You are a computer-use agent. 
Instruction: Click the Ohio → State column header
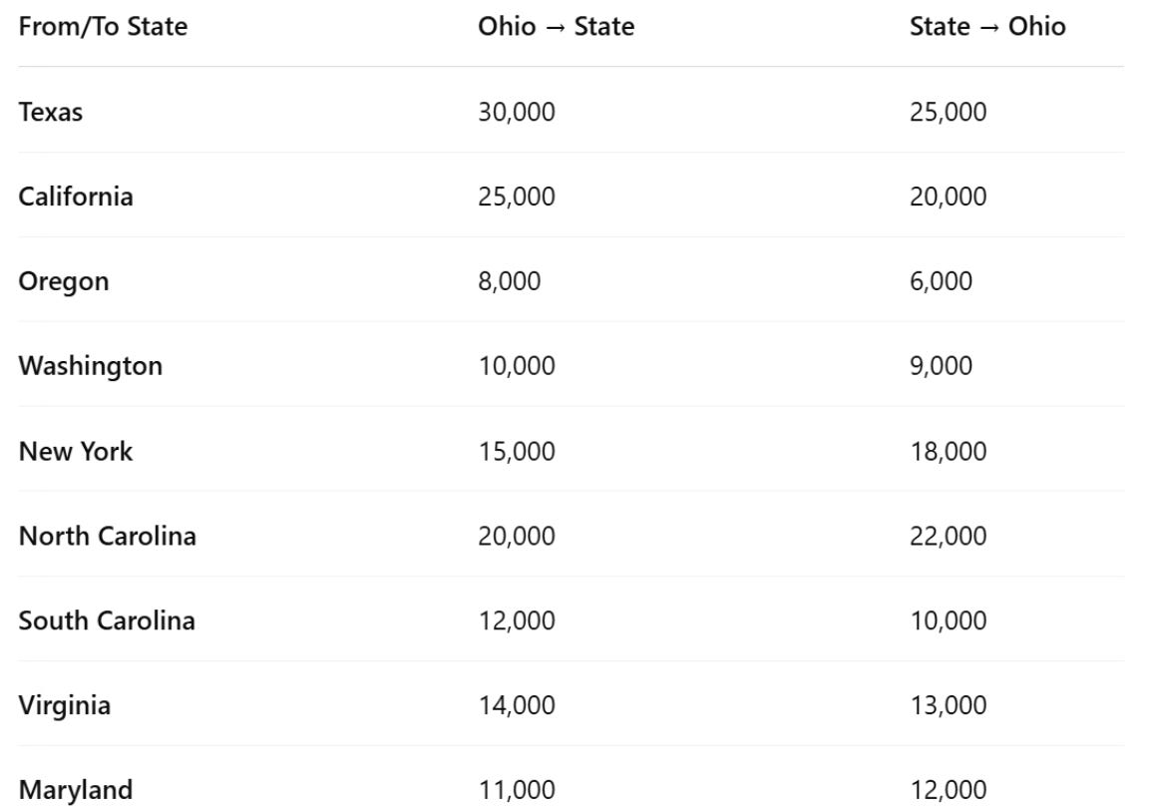557,27
